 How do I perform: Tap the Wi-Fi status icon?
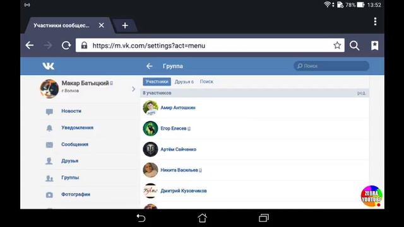click(x=327, y=4)
